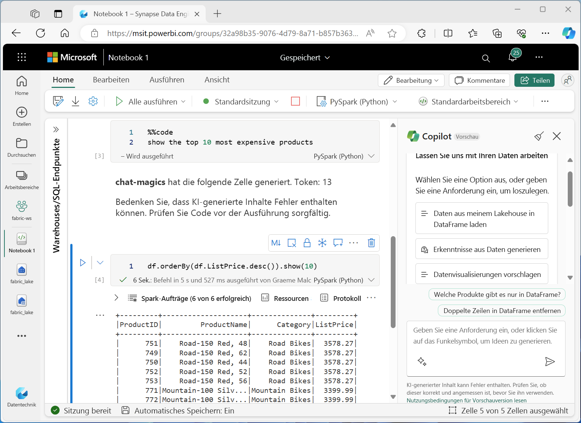Open Datentechnik experience switcher

(22, 397)
